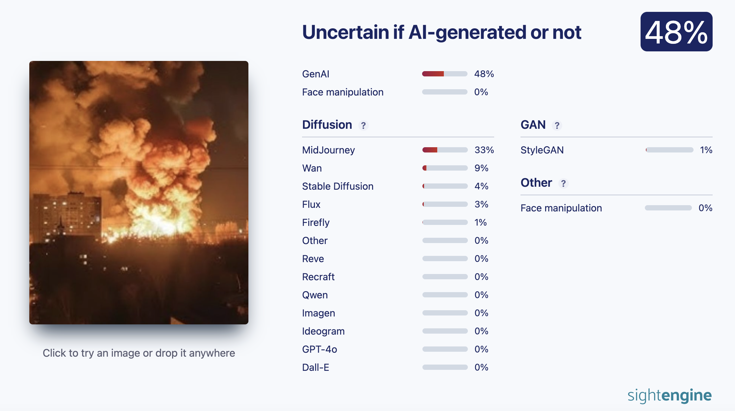Image resolution: width=735 pixels, height=411 pixels.
Task: Open the sightengine logo link
Action: point(669,395)
